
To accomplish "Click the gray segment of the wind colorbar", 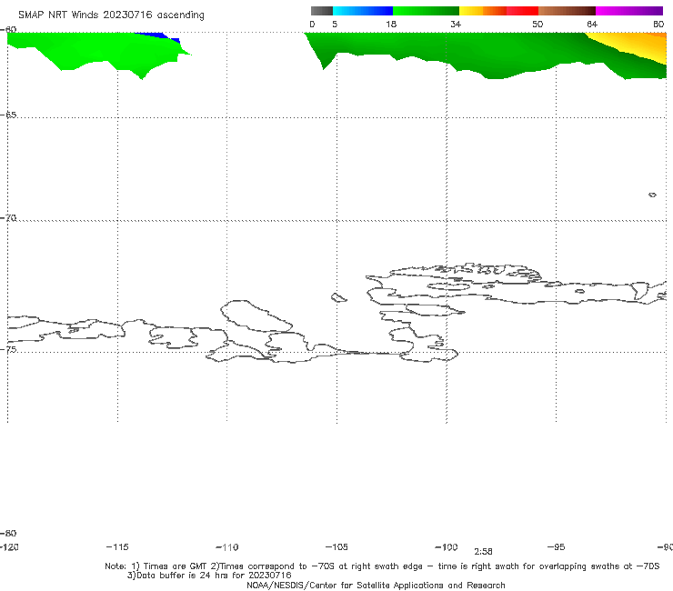I will click(x=321, y=11).
